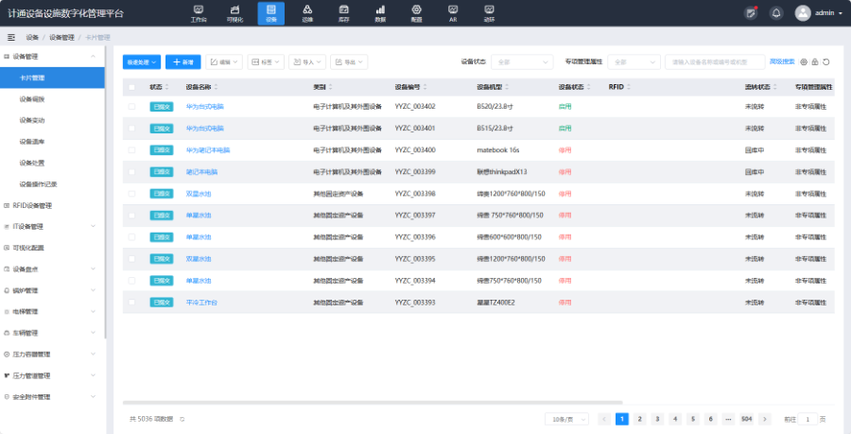Open the 数据 data module
The image size is (851, 434).
click(x=380, y=13)
